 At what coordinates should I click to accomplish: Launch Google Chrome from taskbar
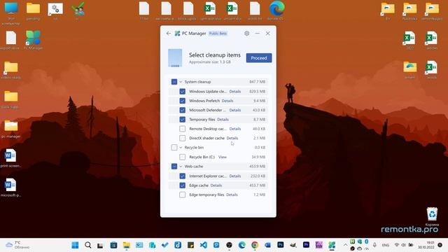[255, 245]
